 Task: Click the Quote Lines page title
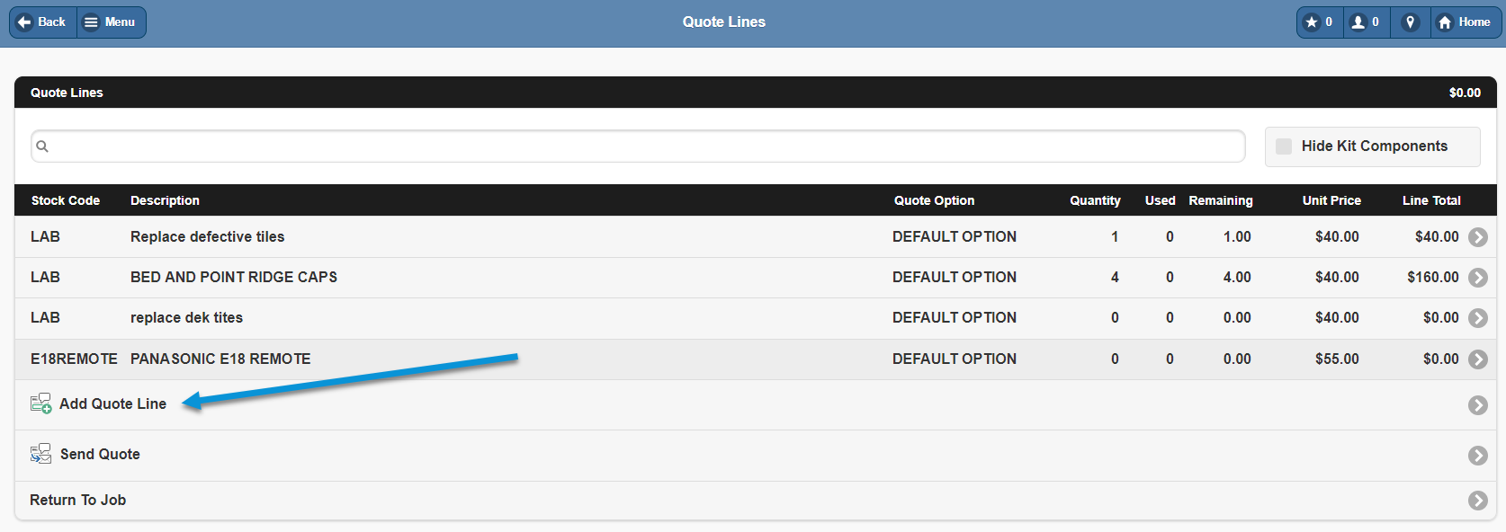pyautogui.click(x=724, y=22)
